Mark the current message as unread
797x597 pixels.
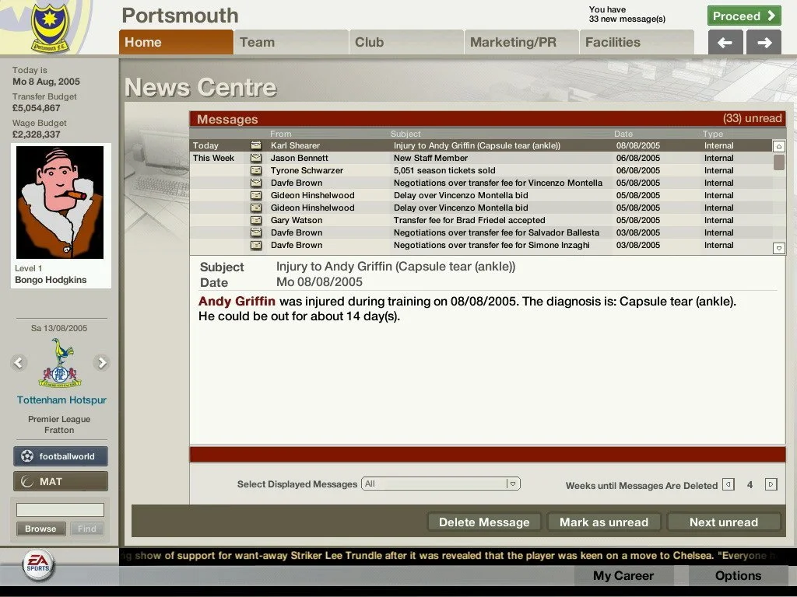[x=603, y=522]
